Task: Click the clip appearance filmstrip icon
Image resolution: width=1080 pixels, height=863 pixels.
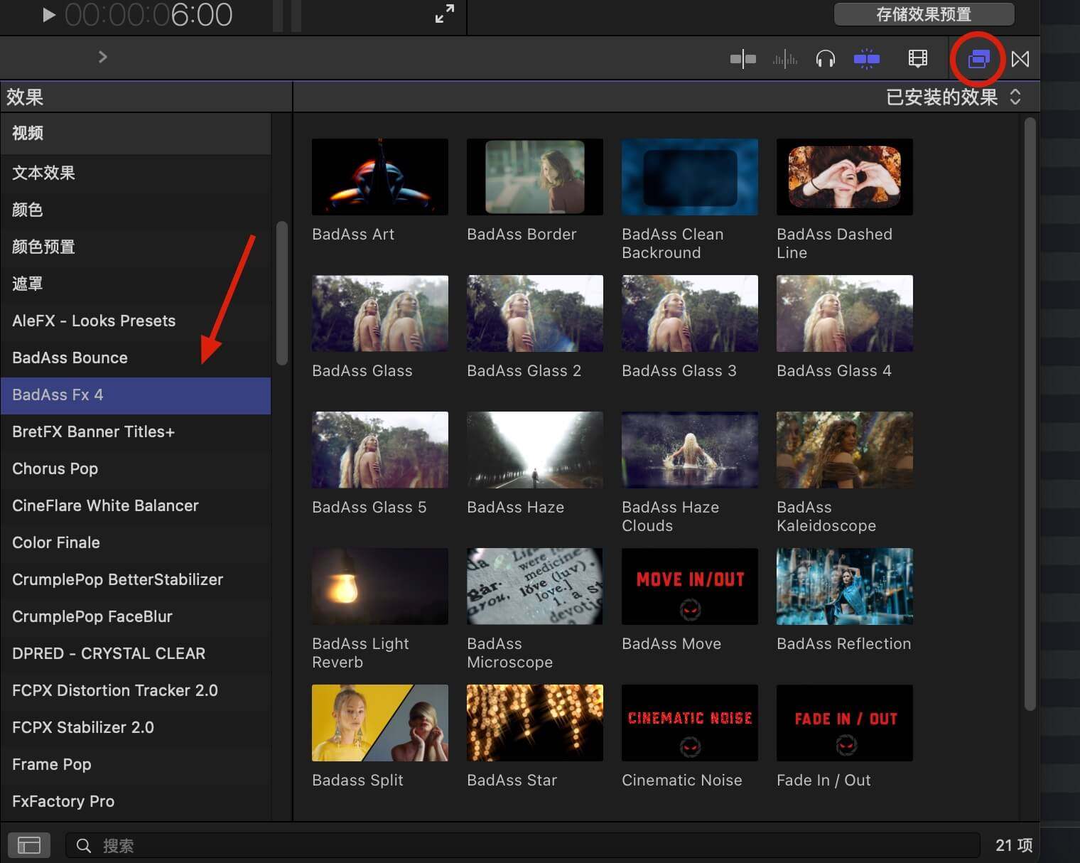Action: 917,59
